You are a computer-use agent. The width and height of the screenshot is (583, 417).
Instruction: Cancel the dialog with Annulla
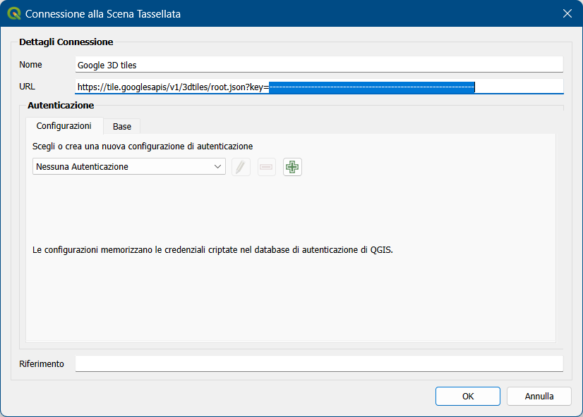coord(539,397)
